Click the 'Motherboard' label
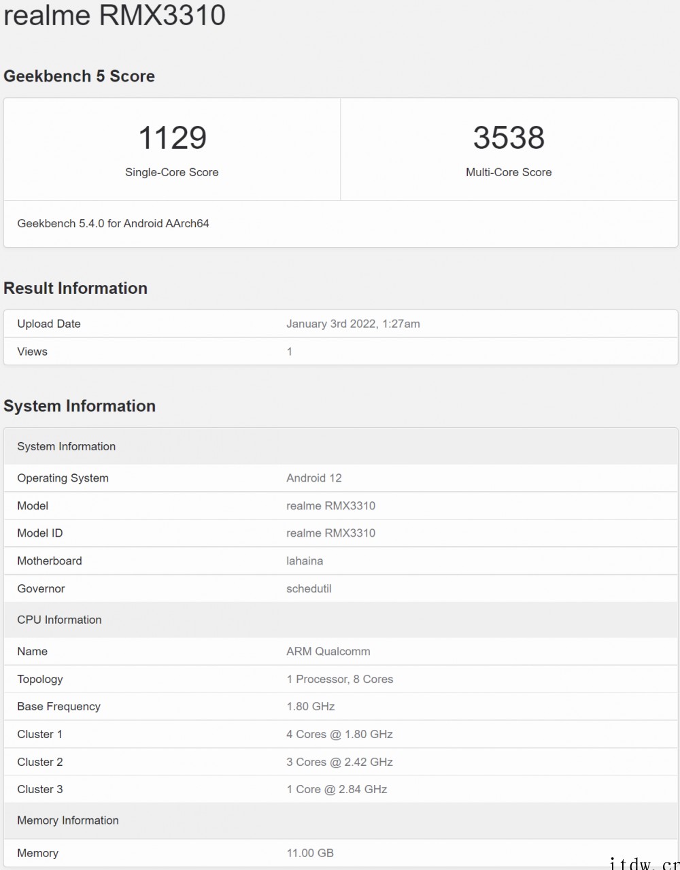Viewport: 680px width, 870px height. 50,561
